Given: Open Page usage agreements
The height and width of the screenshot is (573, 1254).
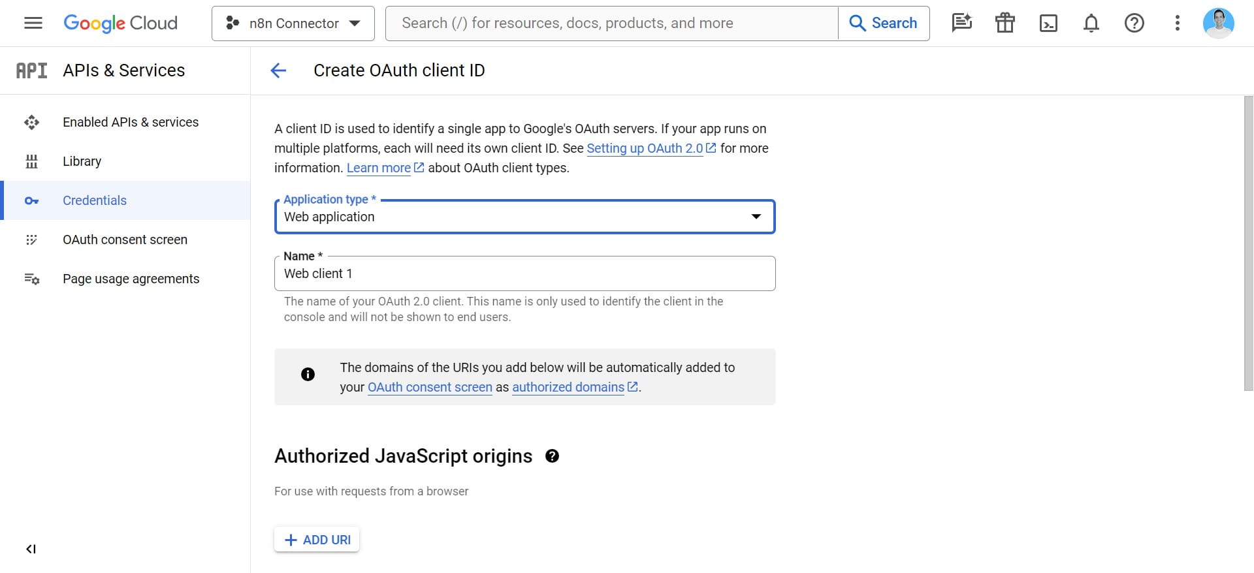Looking at the screenshot, I should pos(131,279).
